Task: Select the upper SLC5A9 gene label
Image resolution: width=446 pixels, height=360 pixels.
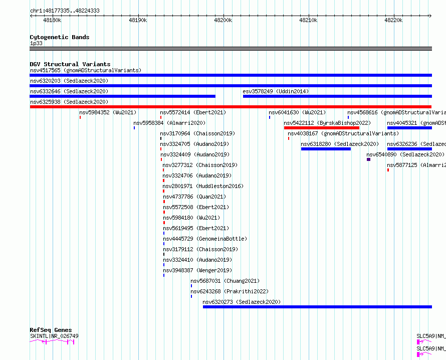Action: [x=431, y=336]
